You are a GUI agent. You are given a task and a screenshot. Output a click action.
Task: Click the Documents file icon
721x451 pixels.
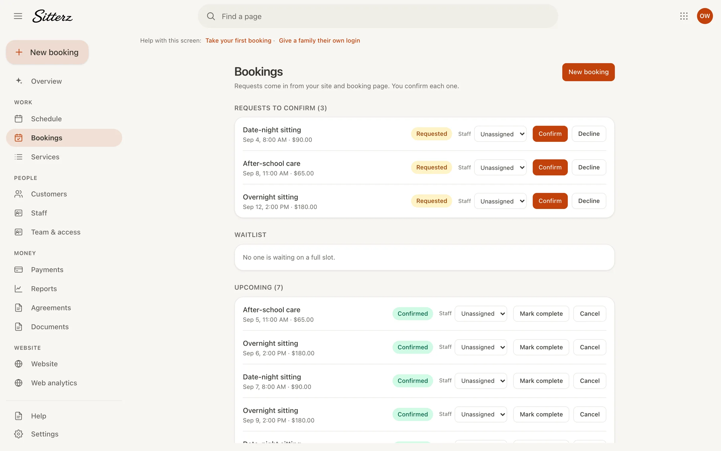pyautogui.click(x=19, y=327)
